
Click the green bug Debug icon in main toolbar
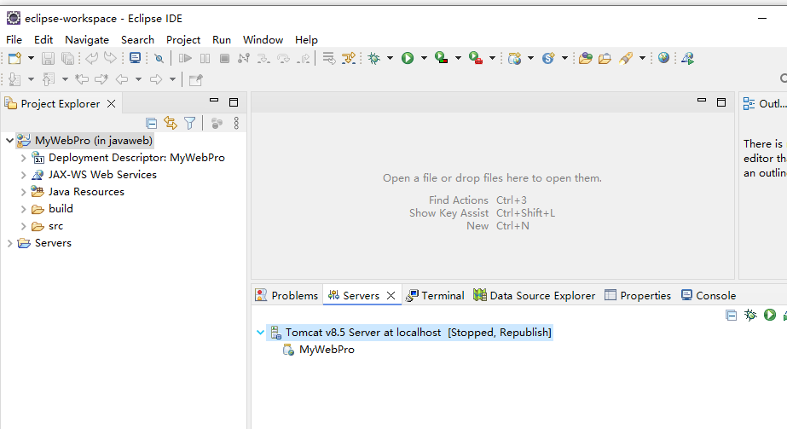[x=374, y=58]
